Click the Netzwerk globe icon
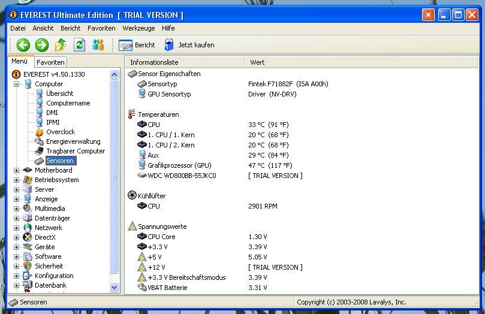The width and height of the screenshot is (485, 314). (x=28, y=228)
